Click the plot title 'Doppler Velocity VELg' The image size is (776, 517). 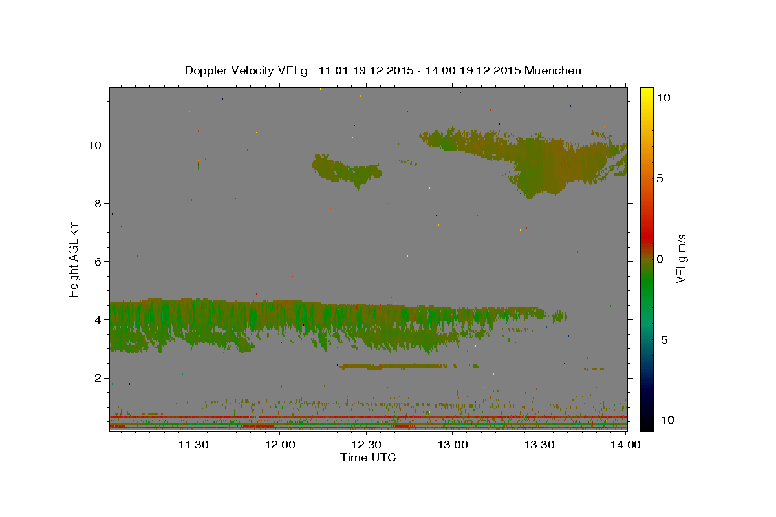383,70
